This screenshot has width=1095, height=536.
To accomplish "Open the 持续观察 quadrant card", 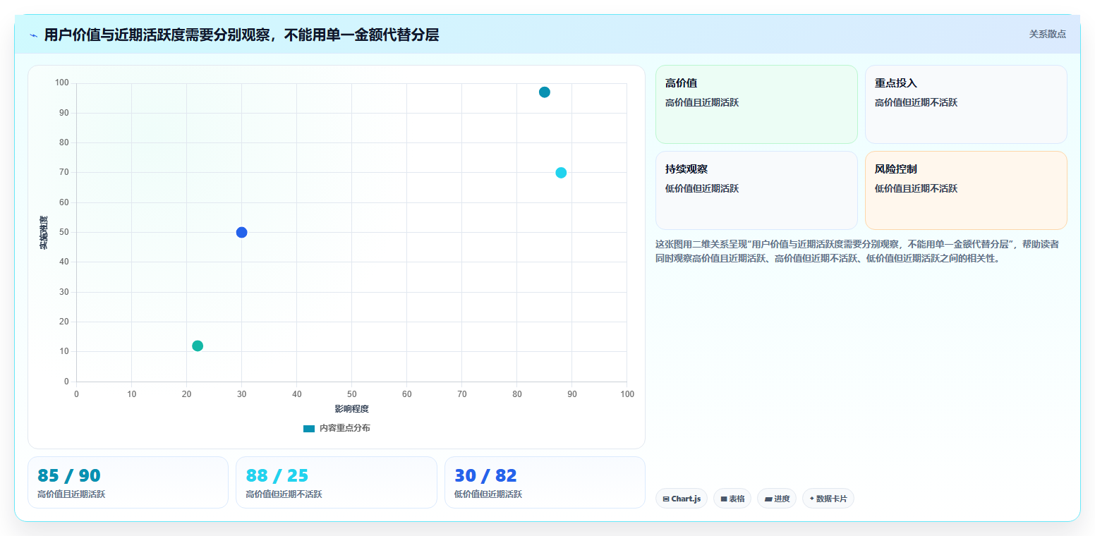I will (x=756, y=190).
